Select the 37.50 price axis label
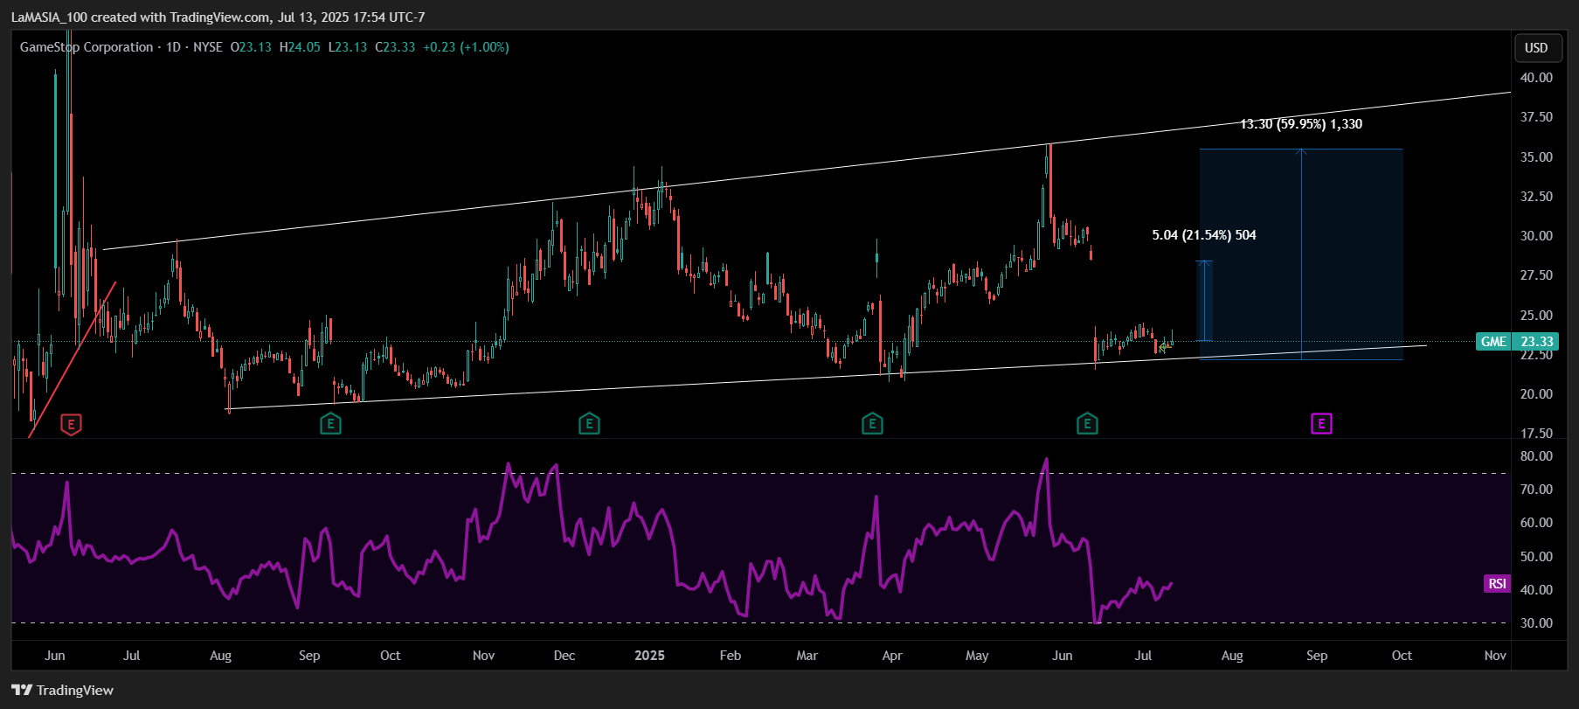Viewport: 1579px width, 709px height. tap(1536, 117)
